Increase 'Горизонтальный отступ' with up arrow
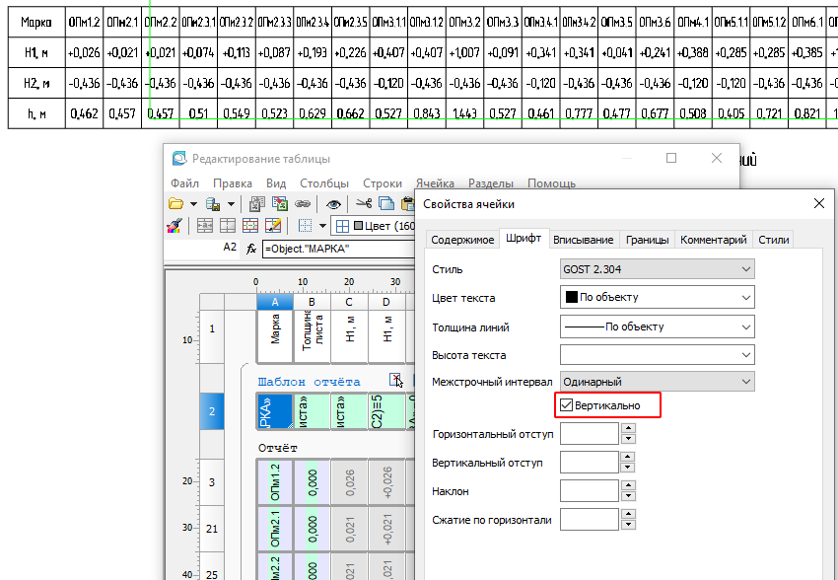 [x=629, y=428]
